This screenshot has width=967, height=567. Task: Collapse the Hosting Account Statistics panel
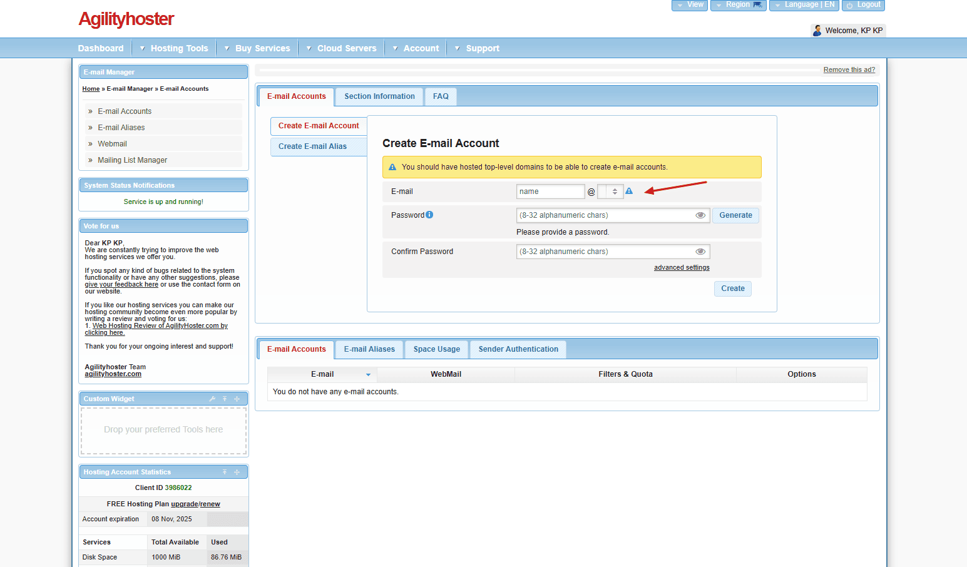click(225, 472)
